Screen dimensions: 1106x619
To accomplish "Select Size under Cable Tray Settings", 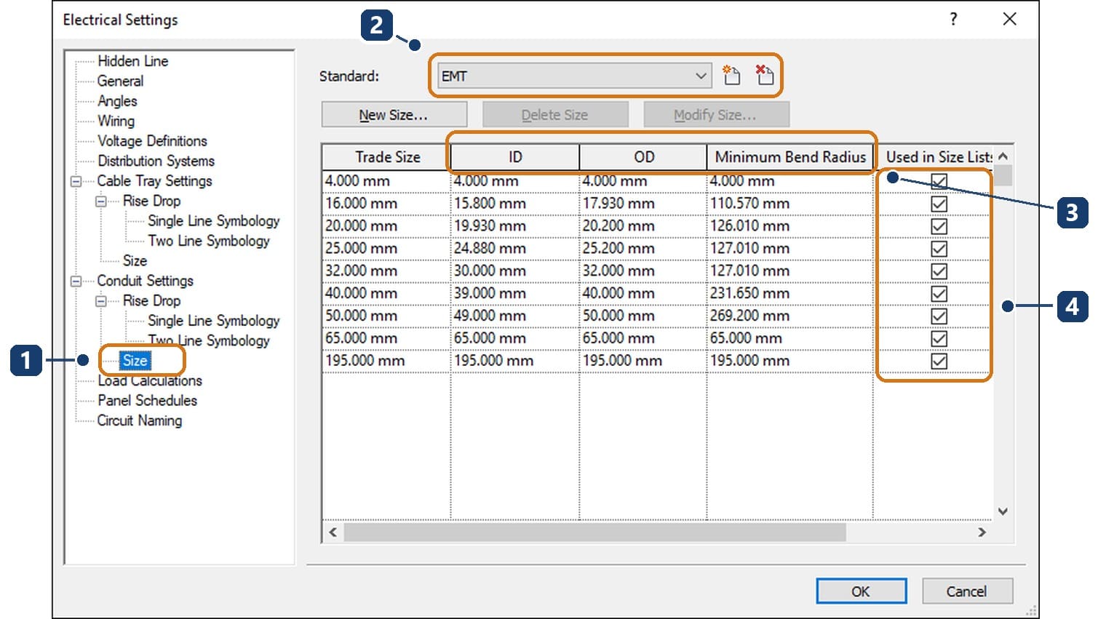I will [x=135, y=261].
